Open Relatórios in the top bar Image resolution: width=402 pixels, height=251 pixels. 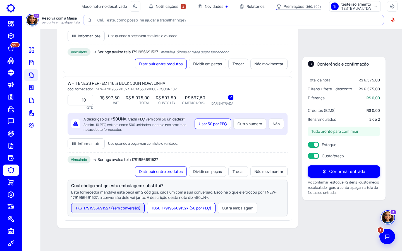point(252,6)
